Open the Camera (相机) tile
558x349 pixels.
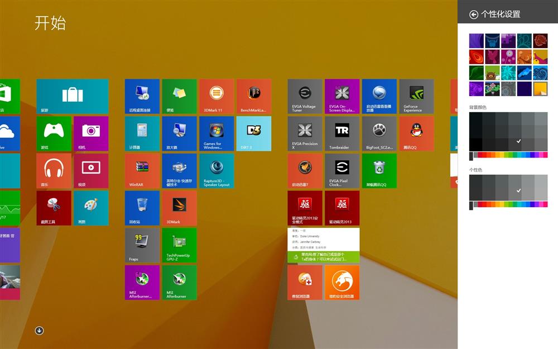click(91, 133)
